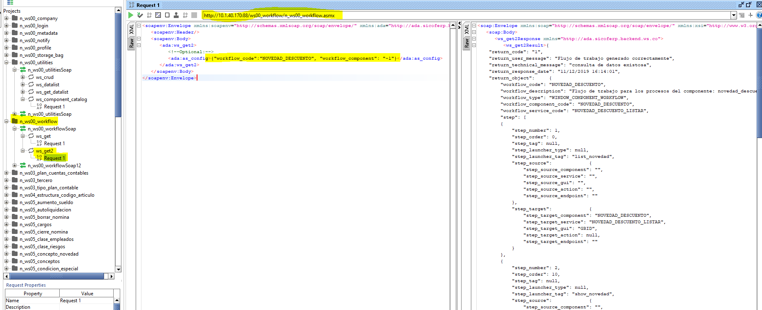Switch to the Raw tab in request panel
This screenshot has width=762, height=310.
tap(132, 43)
